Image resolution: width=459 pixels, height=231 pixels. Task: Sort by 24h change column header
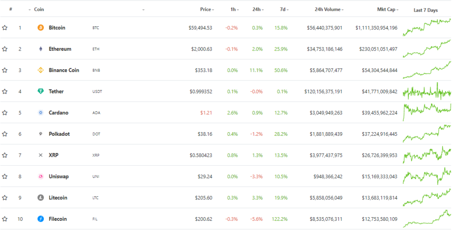click(x=258, y=9)
